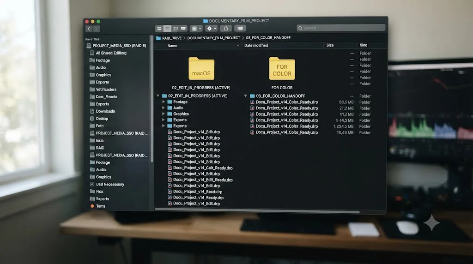Collapse the 02_EDIT_IN_PROGRESS (ACTIVE) disclosure triangle
Image resolution: width=473 pixels, height=264 pixels.
pos(158,96)
